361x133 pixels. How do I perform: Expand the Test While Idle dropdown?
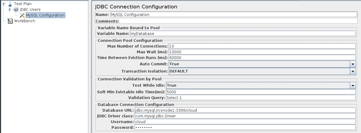point(353,86)
